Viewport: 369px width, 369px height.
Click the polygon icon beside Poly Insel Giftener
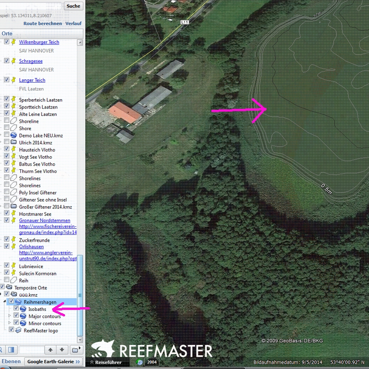13,193
